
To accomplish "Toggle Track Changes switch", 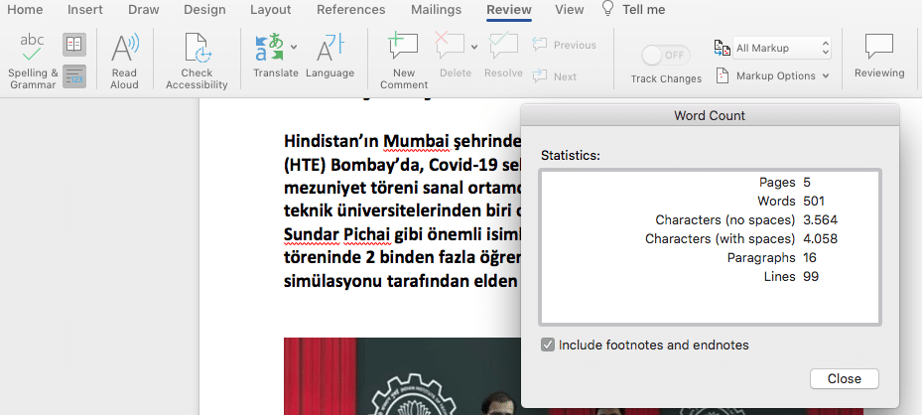I will (x=666, y=56).
